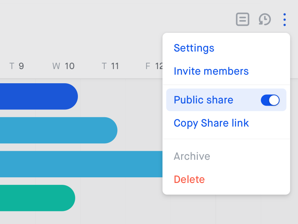Screen dimensions: 298x224
Task: Click the three-dot more options icon
Action: click(x=285, y=19)
